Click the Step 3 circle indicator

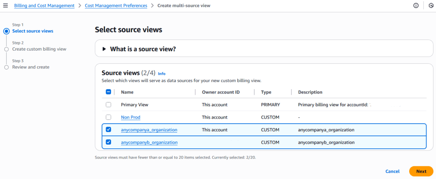click(x=6, y=67)
